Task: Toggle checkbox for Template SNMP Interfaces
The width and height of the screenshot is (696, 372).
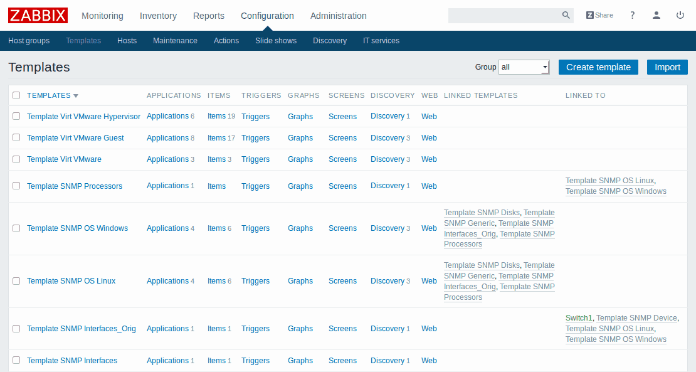Action: 16,360
